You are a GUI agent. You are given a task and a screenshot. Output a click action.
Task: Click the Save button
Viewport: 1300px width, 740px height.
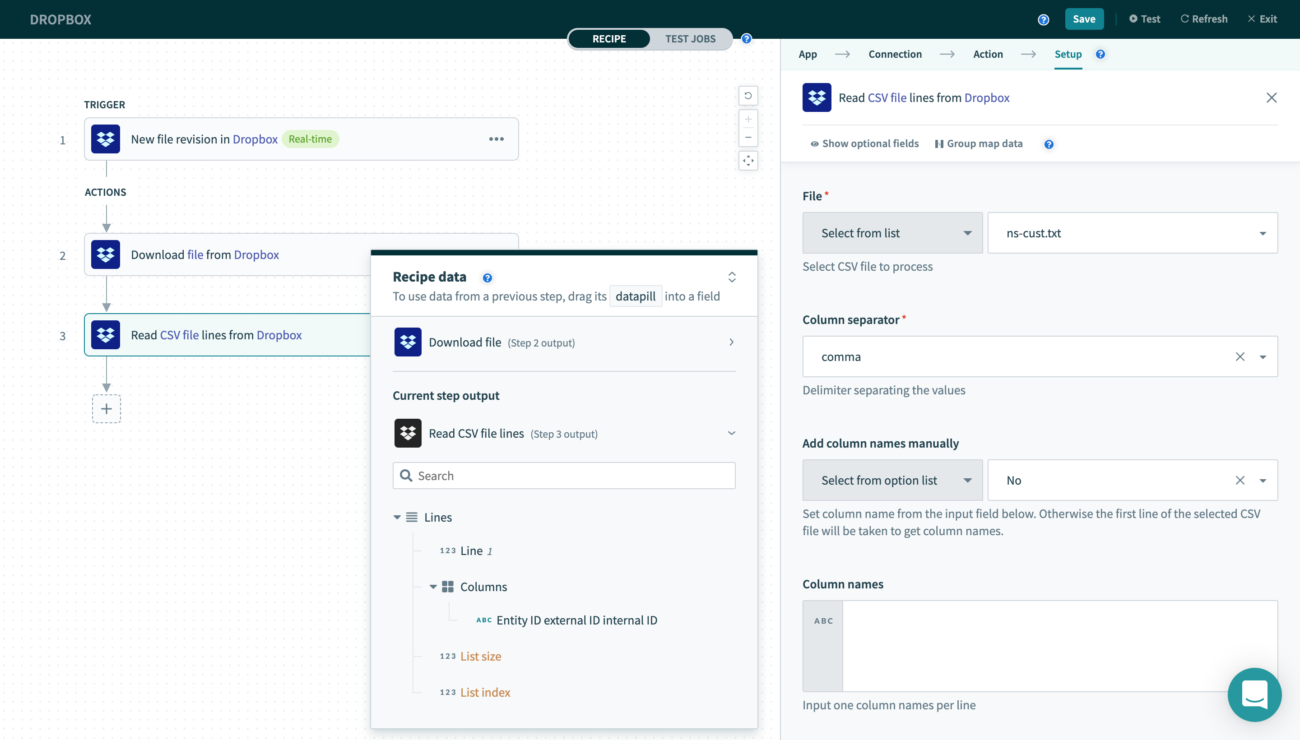click(1083, 19)
